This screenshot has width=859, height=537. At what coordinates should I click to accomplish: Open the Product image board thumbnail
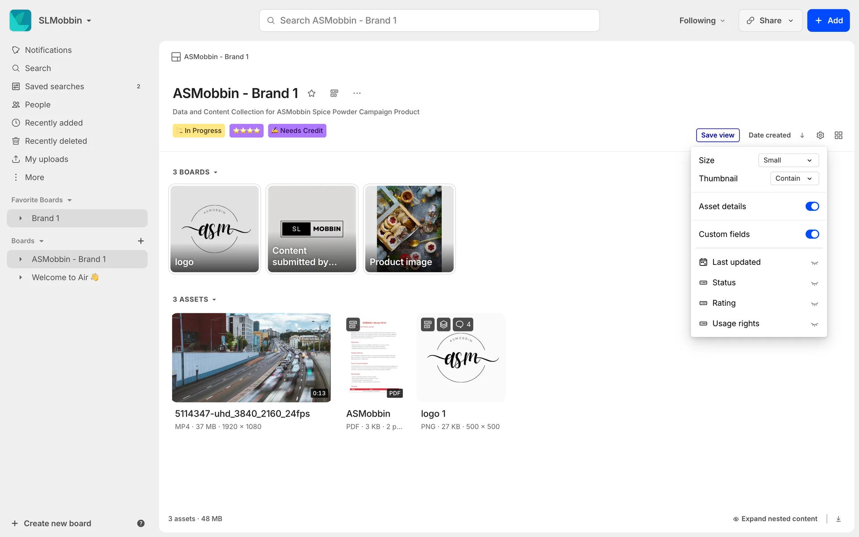[409, 229]
